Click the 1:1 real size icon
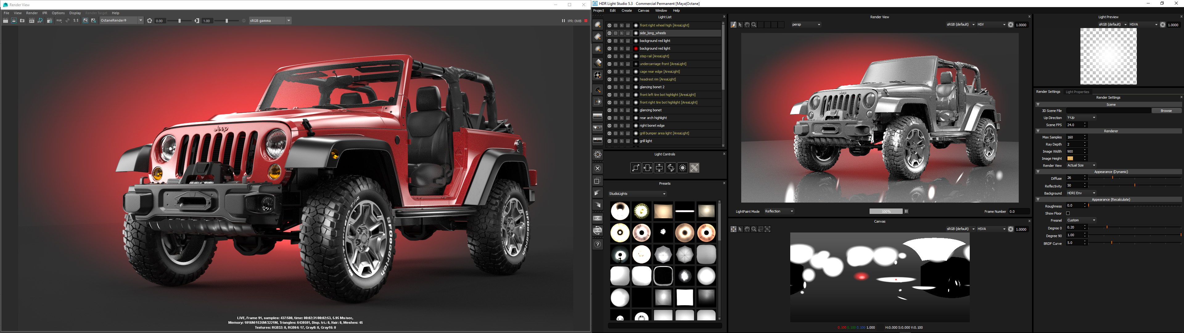The height and width of the screenshot is (333, 1184). pyautogui.click(x=76, y=21)
